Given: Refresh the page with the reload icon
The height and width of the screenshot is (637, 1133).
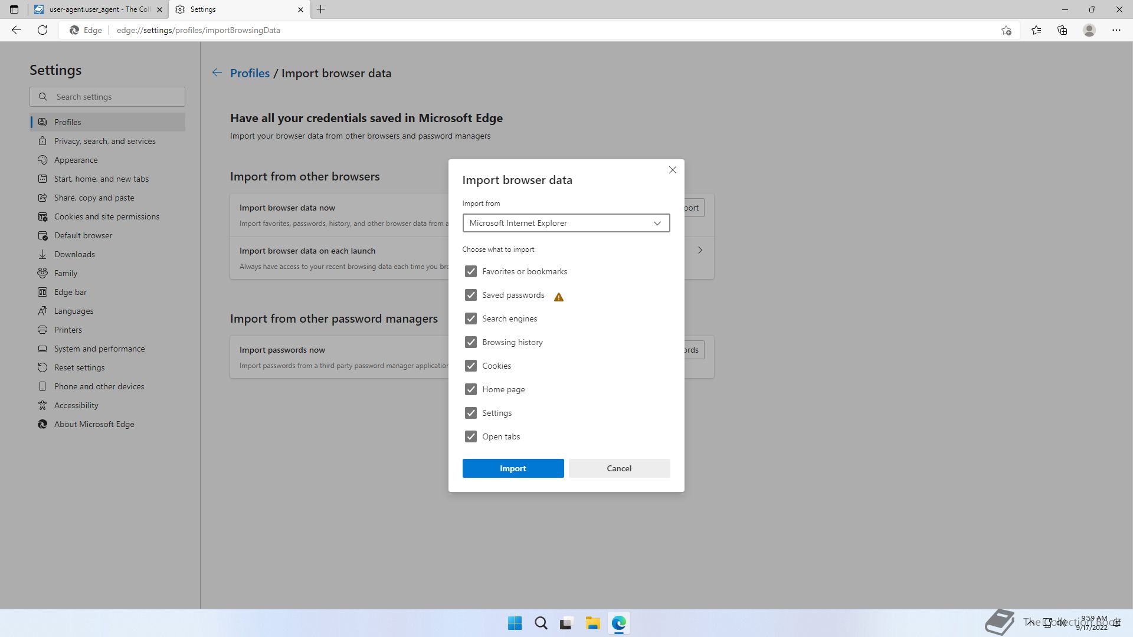Looking at the screenshot, I should coord(42,30).
